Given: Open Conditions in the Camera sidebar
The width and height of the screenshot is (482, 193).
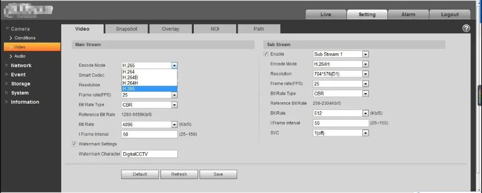Looking at the screenshot, I should [25, 37].
